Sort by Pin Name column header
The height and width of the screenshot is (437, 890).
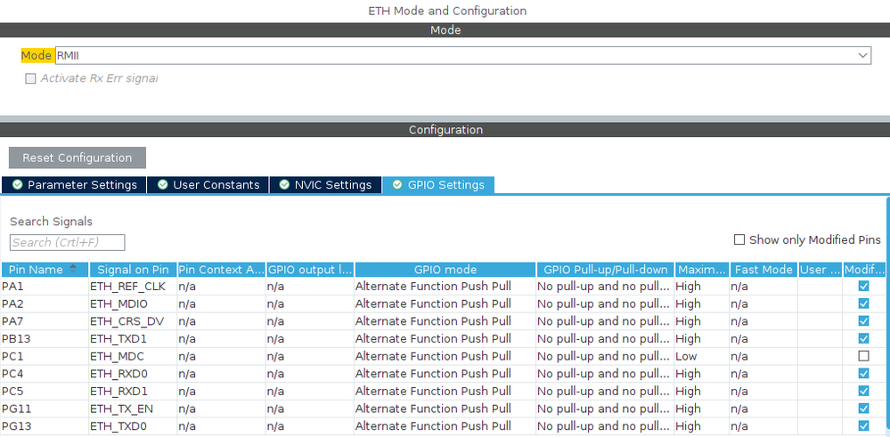tap(45, 270)
